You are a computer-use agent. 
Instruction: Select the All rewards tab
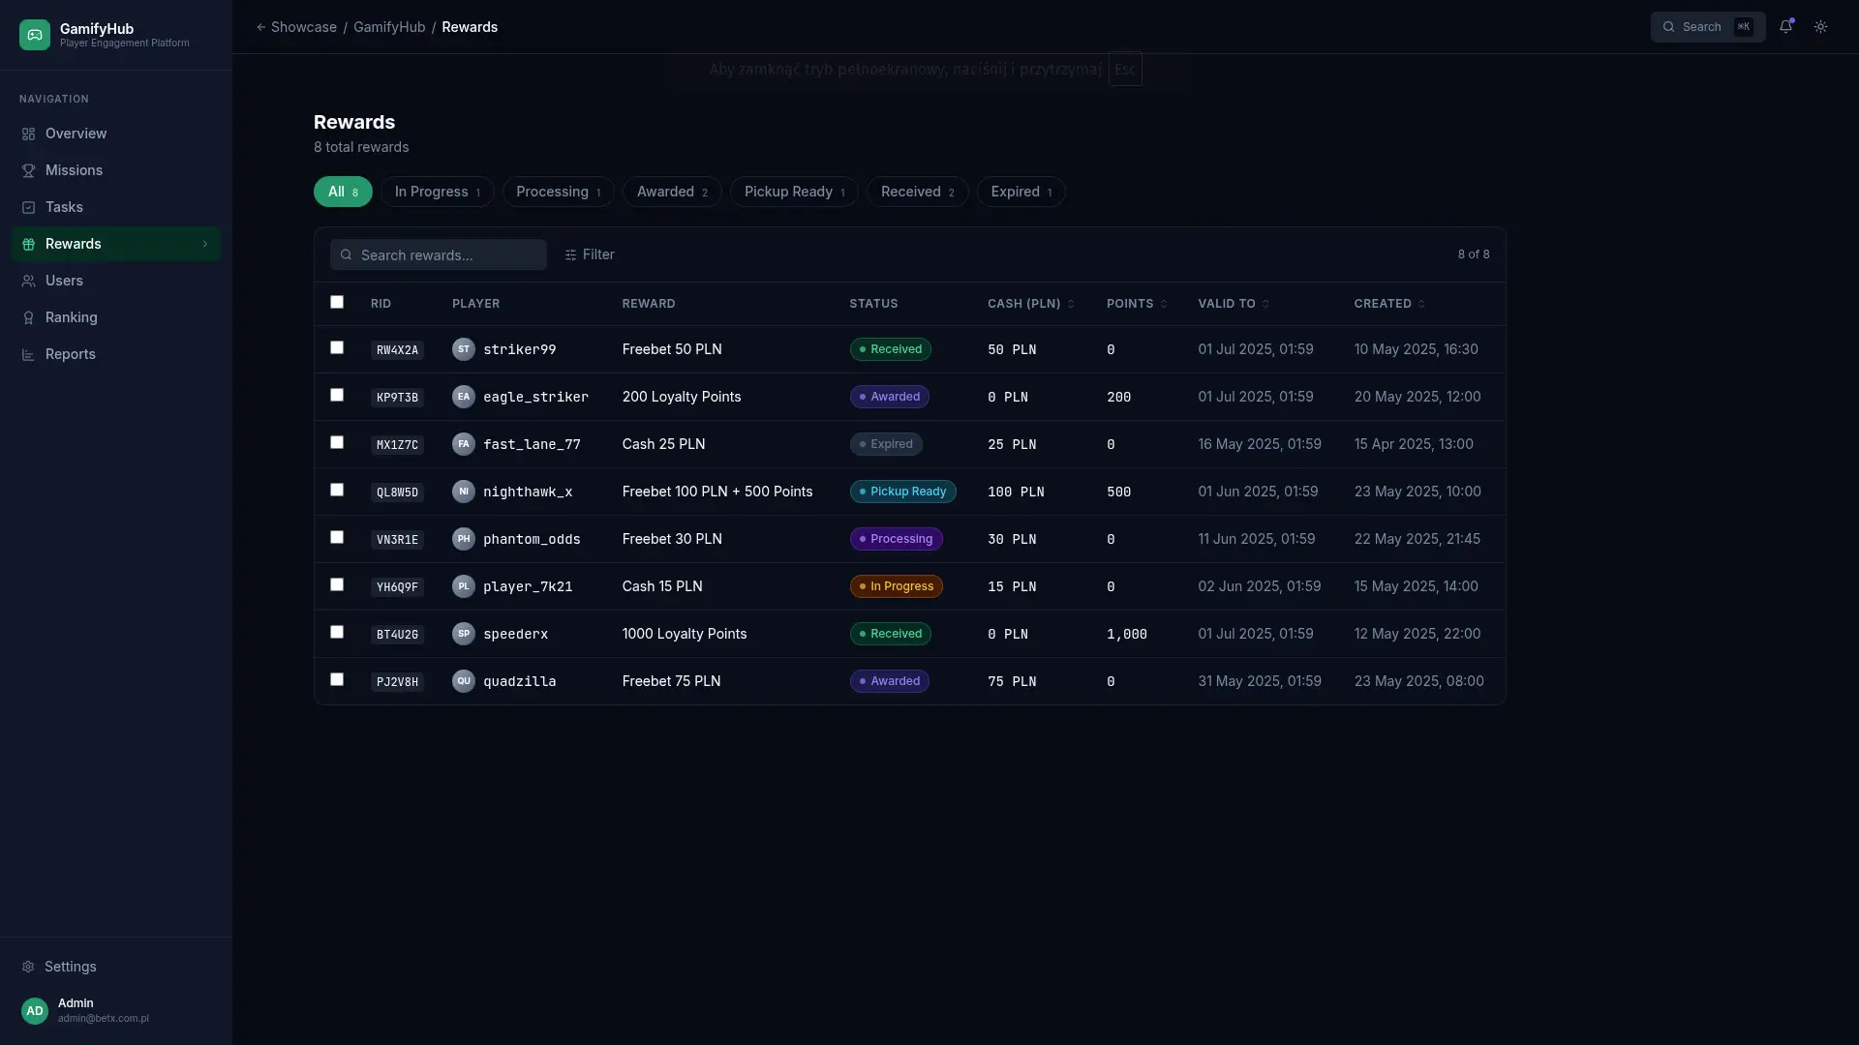[x=343, y=192]
